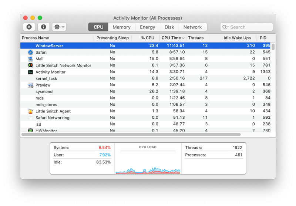Switch to the CPU tab

coord(98,27)
